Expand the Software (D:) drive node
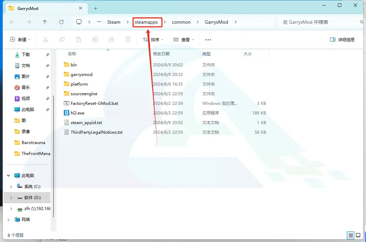 (11, 198)
